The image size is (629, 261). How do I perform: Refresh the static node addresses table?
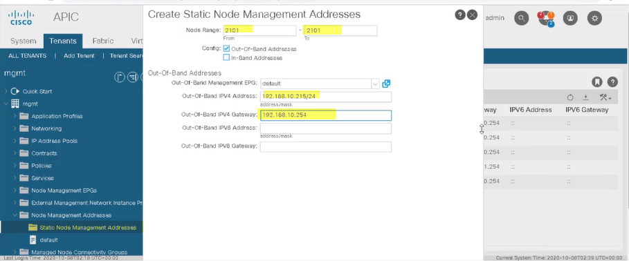pos(570,97)
